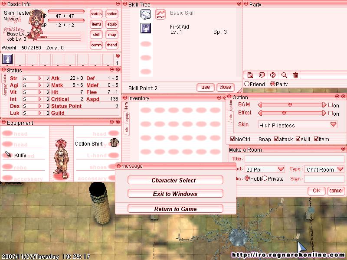Increase Dex with its arrow
Image resolution: width=347 pixels, height=260 pixels.
pos(40,106)
